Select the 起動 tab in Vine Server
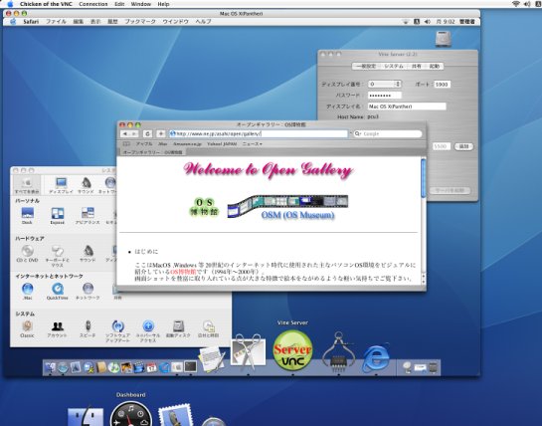Screen dimensions: 542x426 pos(435,66)
